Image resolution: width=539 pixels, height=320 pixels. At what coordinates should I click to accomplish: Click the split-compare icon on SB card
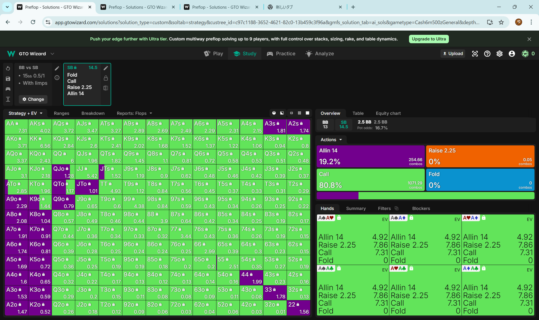[106, 88]
